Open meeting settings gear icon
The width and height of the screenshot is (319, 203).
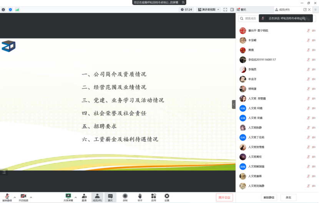pos(167,196)
